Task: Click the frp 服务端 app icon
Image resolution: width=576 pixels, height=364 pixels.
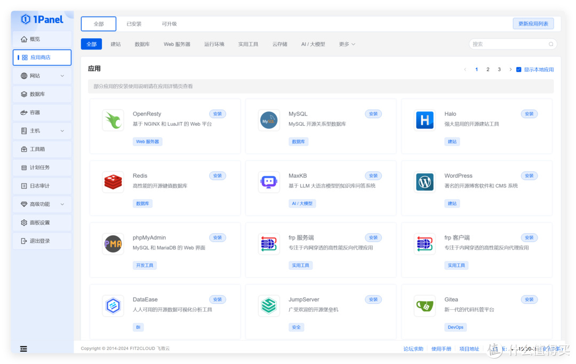Action: point(269,244)
